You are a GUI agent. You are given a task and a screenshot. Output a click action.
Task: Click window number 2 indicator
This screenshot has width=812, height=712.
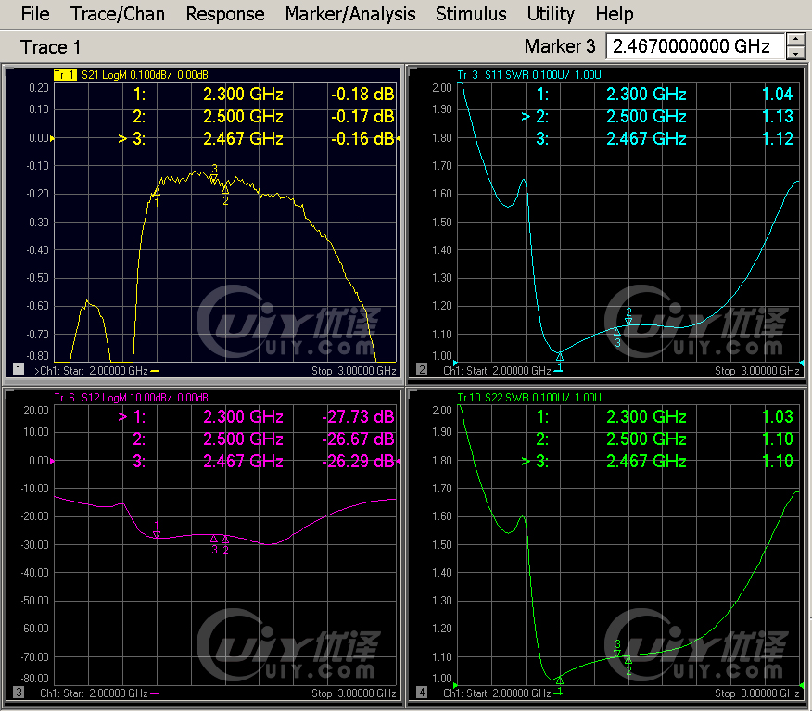tap(422, 370)
